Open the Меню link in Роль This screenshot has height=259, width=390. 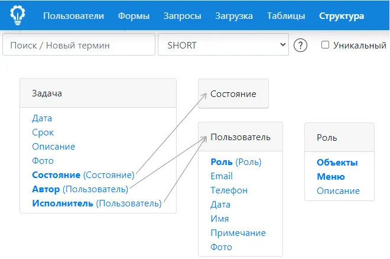(331, 177)
